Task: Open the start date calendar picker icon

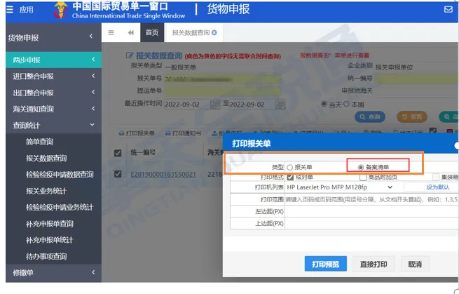Action: click(215, 105)
